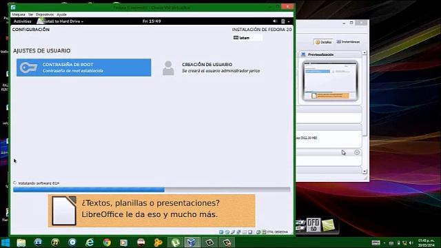The width and height of the screenshot is (441, 248).
Task: Click the AJUSTES DE USUARIO heading
Action: [41, 50]
